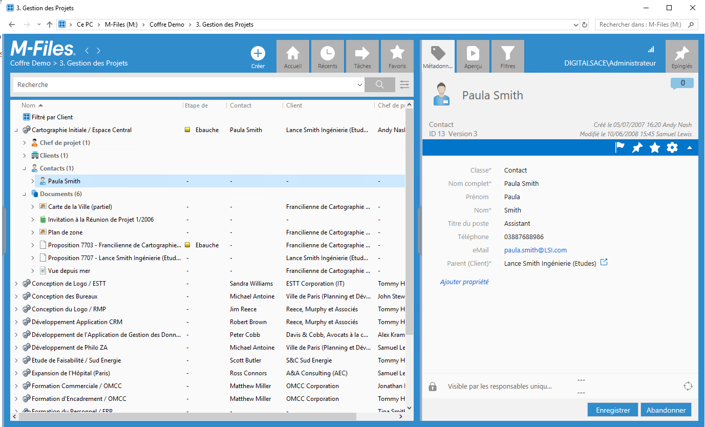Click the paula.smith@LSI.com email link
The height and width of the screenshot is (427, 705).
click(x=536, y=250)
